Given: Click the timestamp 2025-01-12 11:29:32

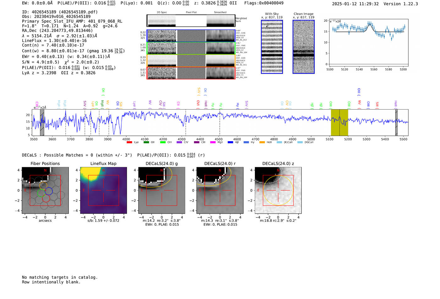Looking at the screenshot, I should click(355, 4).
